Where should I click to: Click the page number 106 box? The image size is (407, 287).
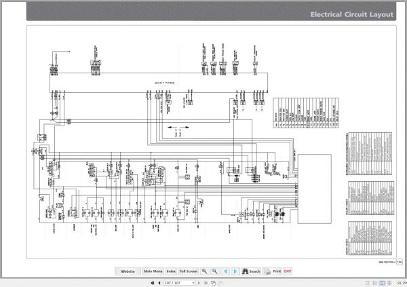point(400,262)
